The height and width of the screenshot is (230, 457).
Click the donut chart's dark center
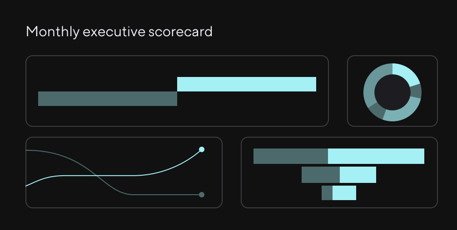(x=392, y=92)
